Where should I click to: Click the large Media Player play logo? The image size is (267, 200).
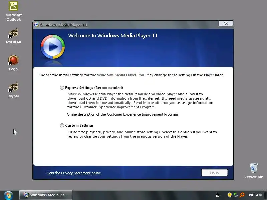click(x=53, y=47)
